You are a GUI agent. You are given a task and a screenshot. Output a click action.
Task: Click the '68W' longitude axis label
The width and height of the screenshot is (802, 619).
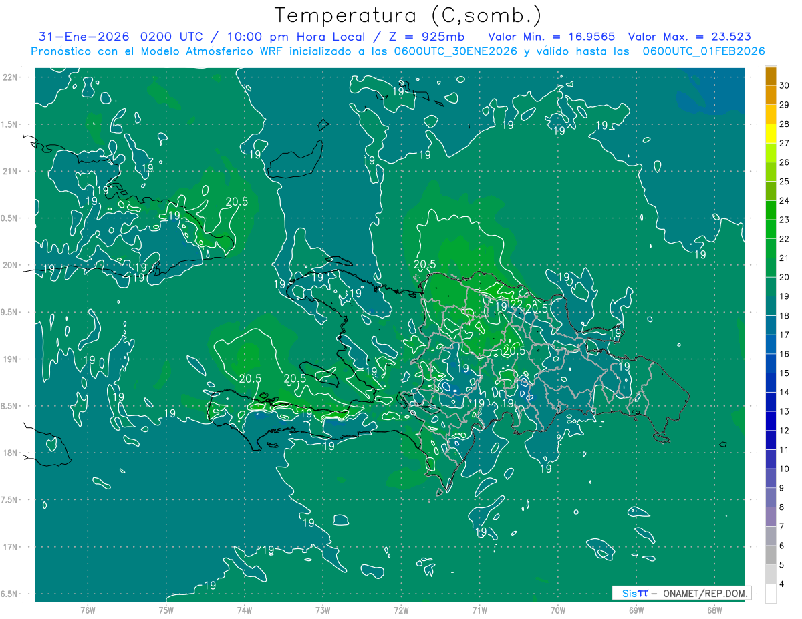coord(714,610)
